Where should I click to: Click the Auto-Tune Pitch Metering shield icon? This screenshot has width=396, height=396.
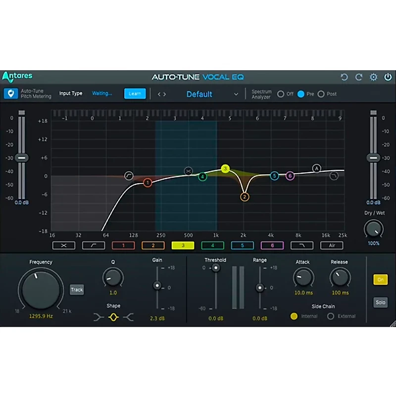(12, 94)
